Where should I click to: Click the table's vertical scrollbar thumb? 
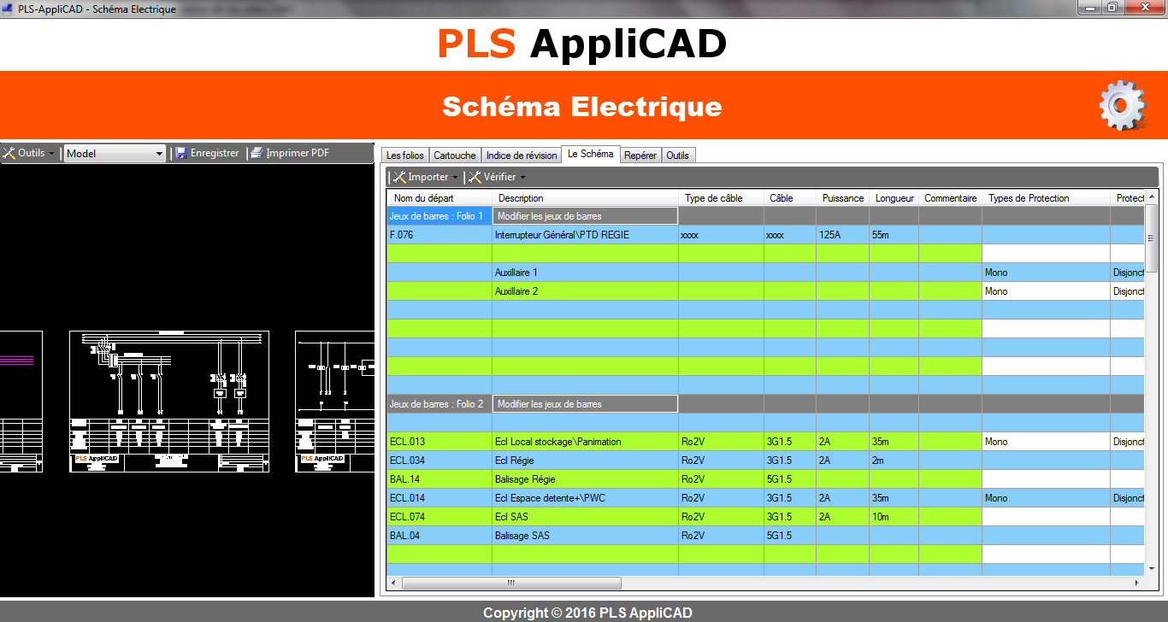[1152, 239]
